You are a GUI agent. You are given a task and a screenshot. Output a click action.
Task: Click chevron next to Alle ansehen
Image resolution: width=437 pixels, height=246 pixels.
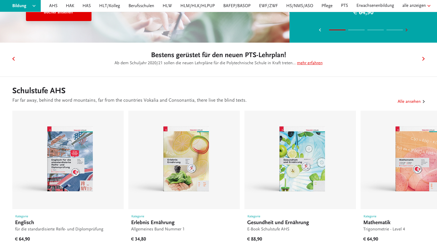(x=424, y=102)
